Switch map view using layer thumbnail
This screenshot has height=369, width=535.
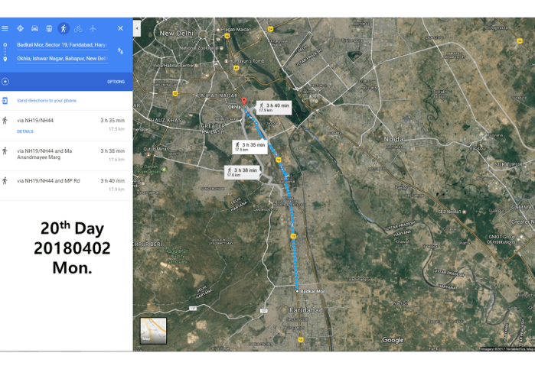[x=153, y=330]
